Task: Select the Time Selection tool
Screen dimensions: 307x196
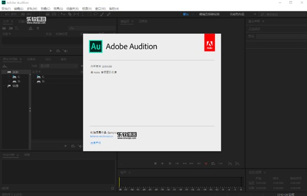Action: click(83, 14)
